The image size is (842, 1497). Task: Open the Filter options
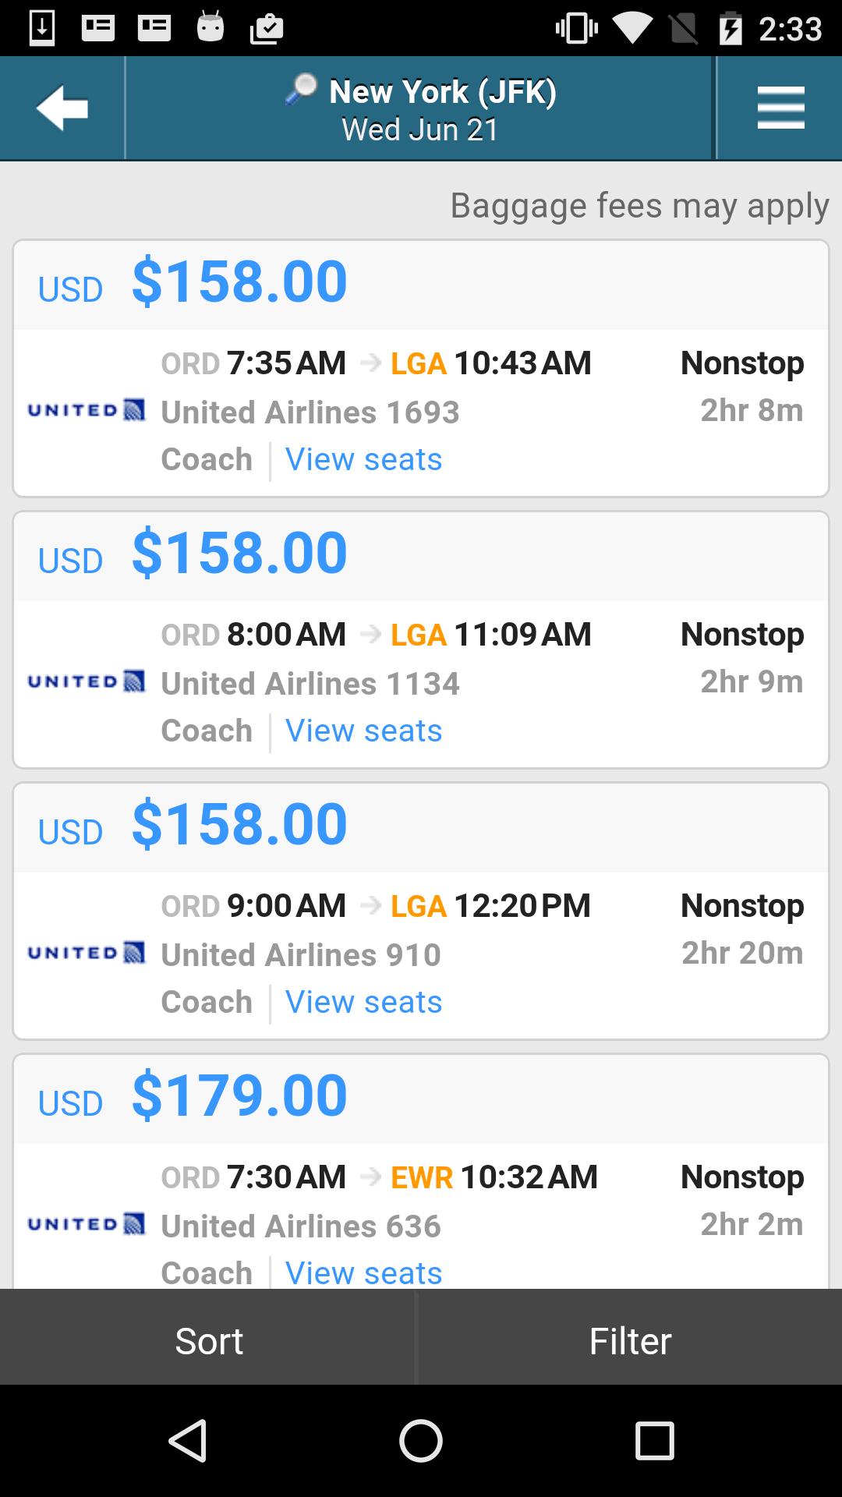630,1340
